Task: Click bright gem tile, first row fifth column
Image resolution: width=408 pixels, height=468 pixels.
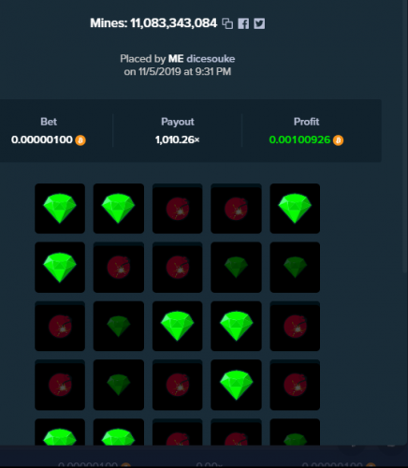Action: [295, 209]
